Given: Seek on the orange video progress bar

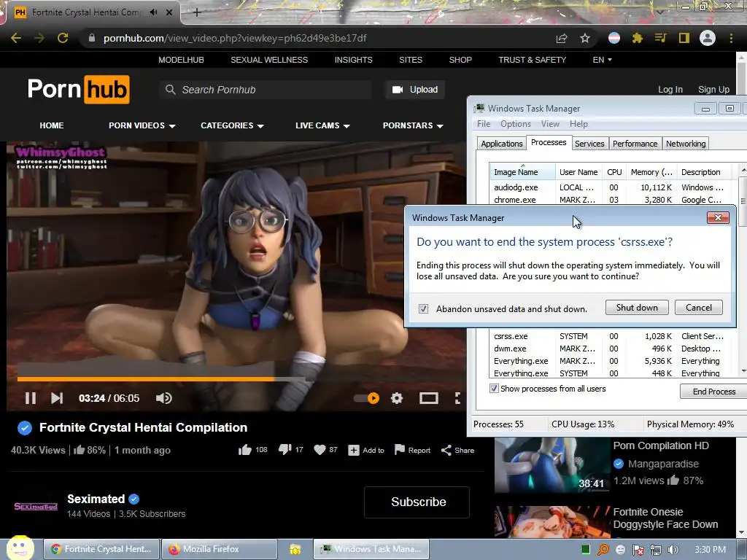Looking at the screenshot, I should (x=146, y=379).
